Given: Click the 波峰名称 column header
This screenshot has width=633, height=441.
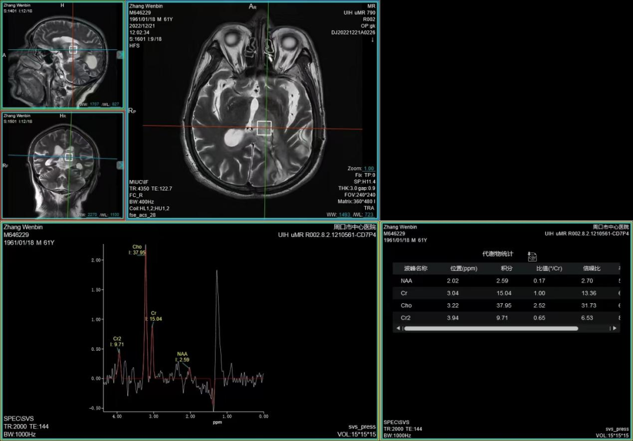Looking at the screenshot, I should pyautogui.click(x=416, y=268).
